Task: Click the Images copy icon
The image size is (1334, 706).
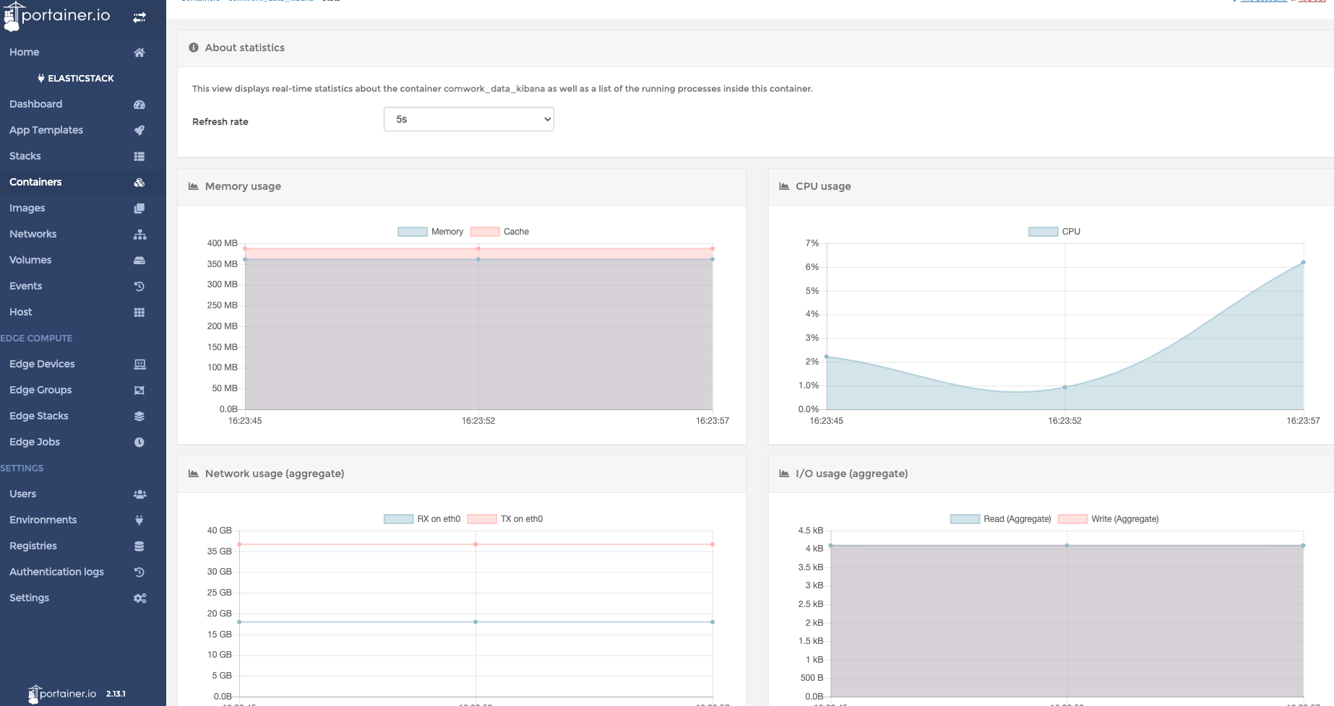Action: coord(139,209)
